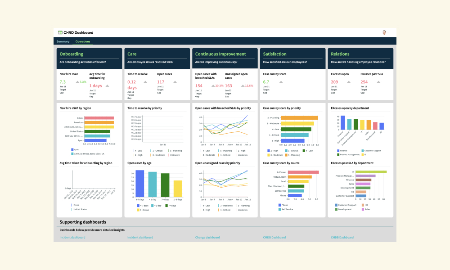Click the Unassigned open cases value 163
The height and width of the screenshot is (270, 450).
[229, 86]
